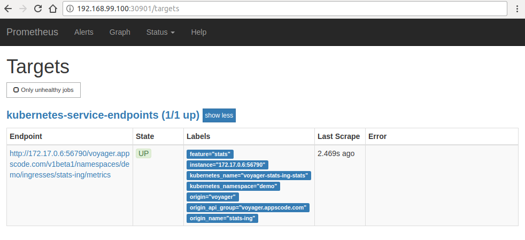This screenshot has width=525, height=240.
Task: Expand the Status dropdown menu
Action: (160, 32)
